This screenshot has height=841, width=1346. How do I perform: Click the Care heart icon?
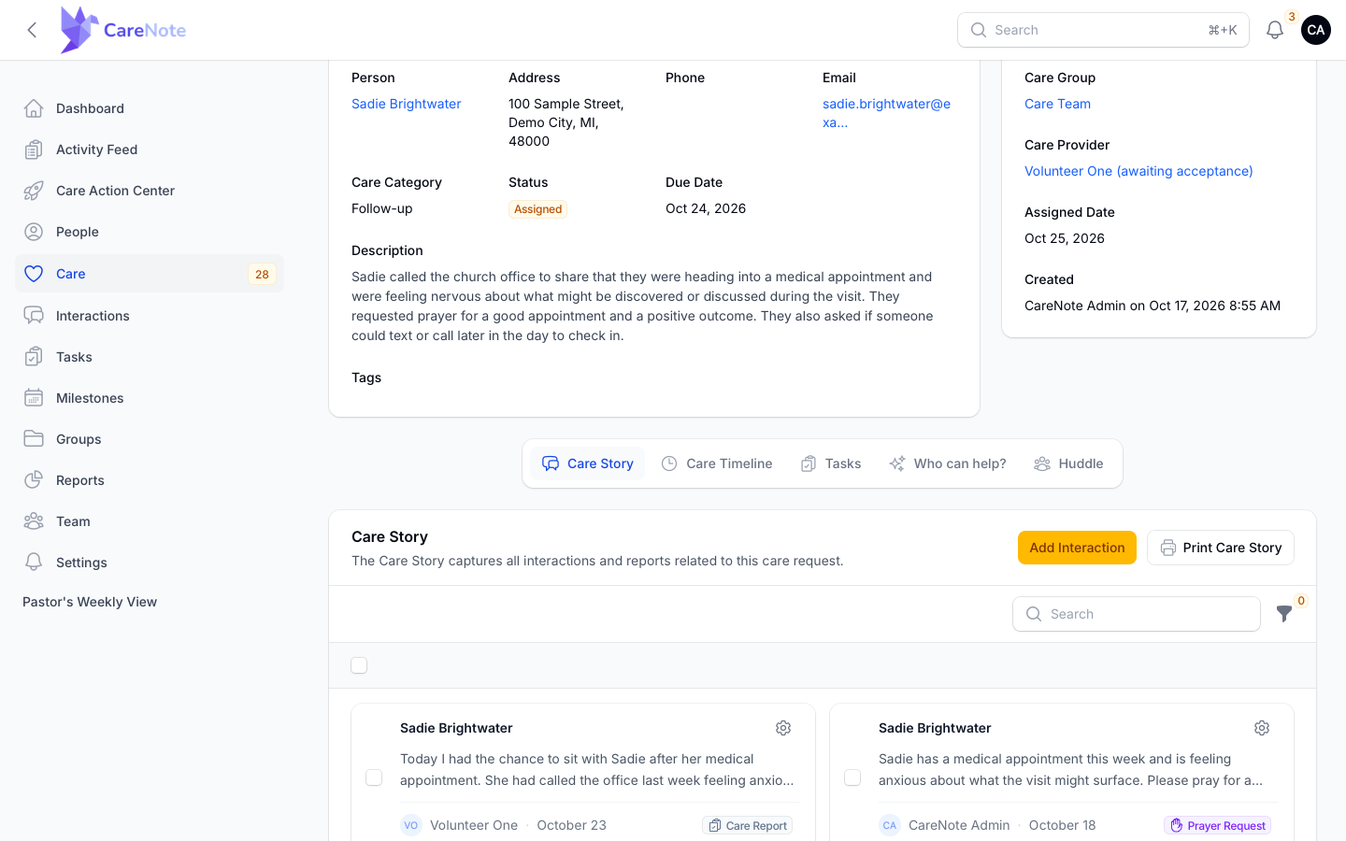click(34, 274)
